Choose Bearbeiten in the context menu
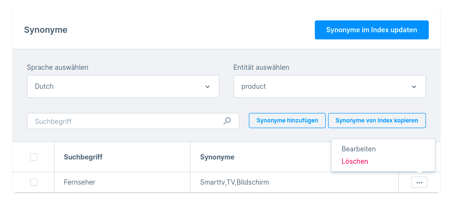Viewport: 453px width, 224px height. [359, 149]
